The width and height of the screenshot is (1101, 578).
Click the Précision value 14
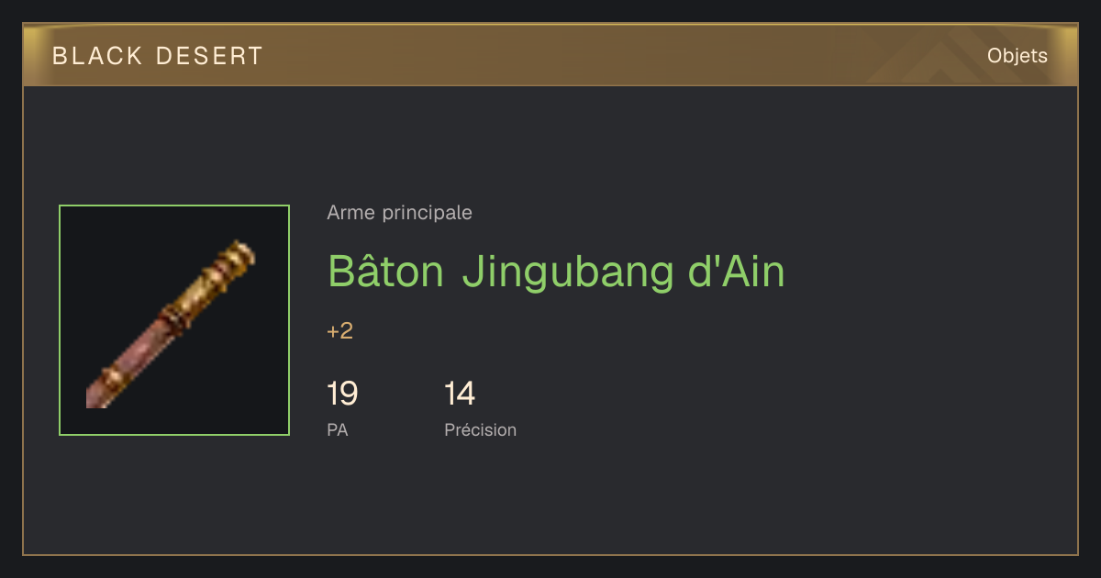click(460, 394)
